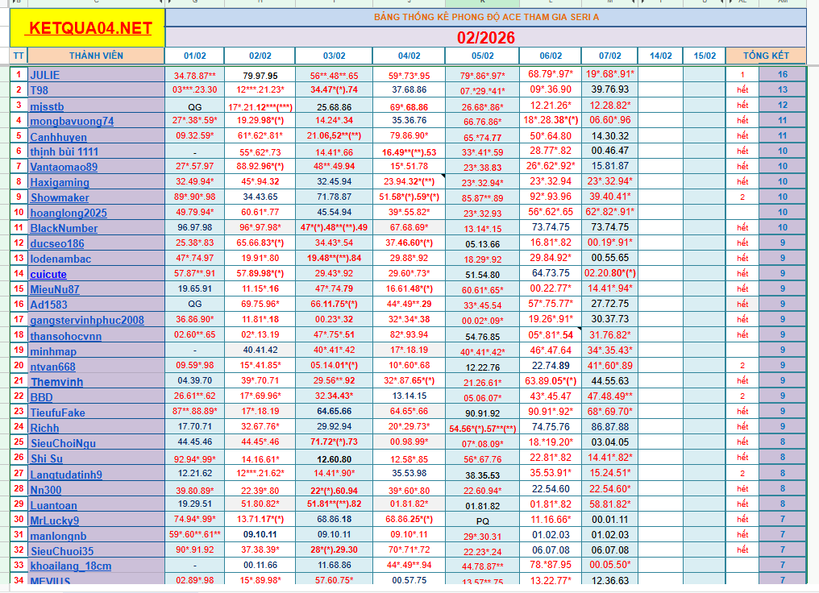Select cell 90.91.92 in the TieufuFake row
The image size is (819, 593).
(x=482, y=413)
